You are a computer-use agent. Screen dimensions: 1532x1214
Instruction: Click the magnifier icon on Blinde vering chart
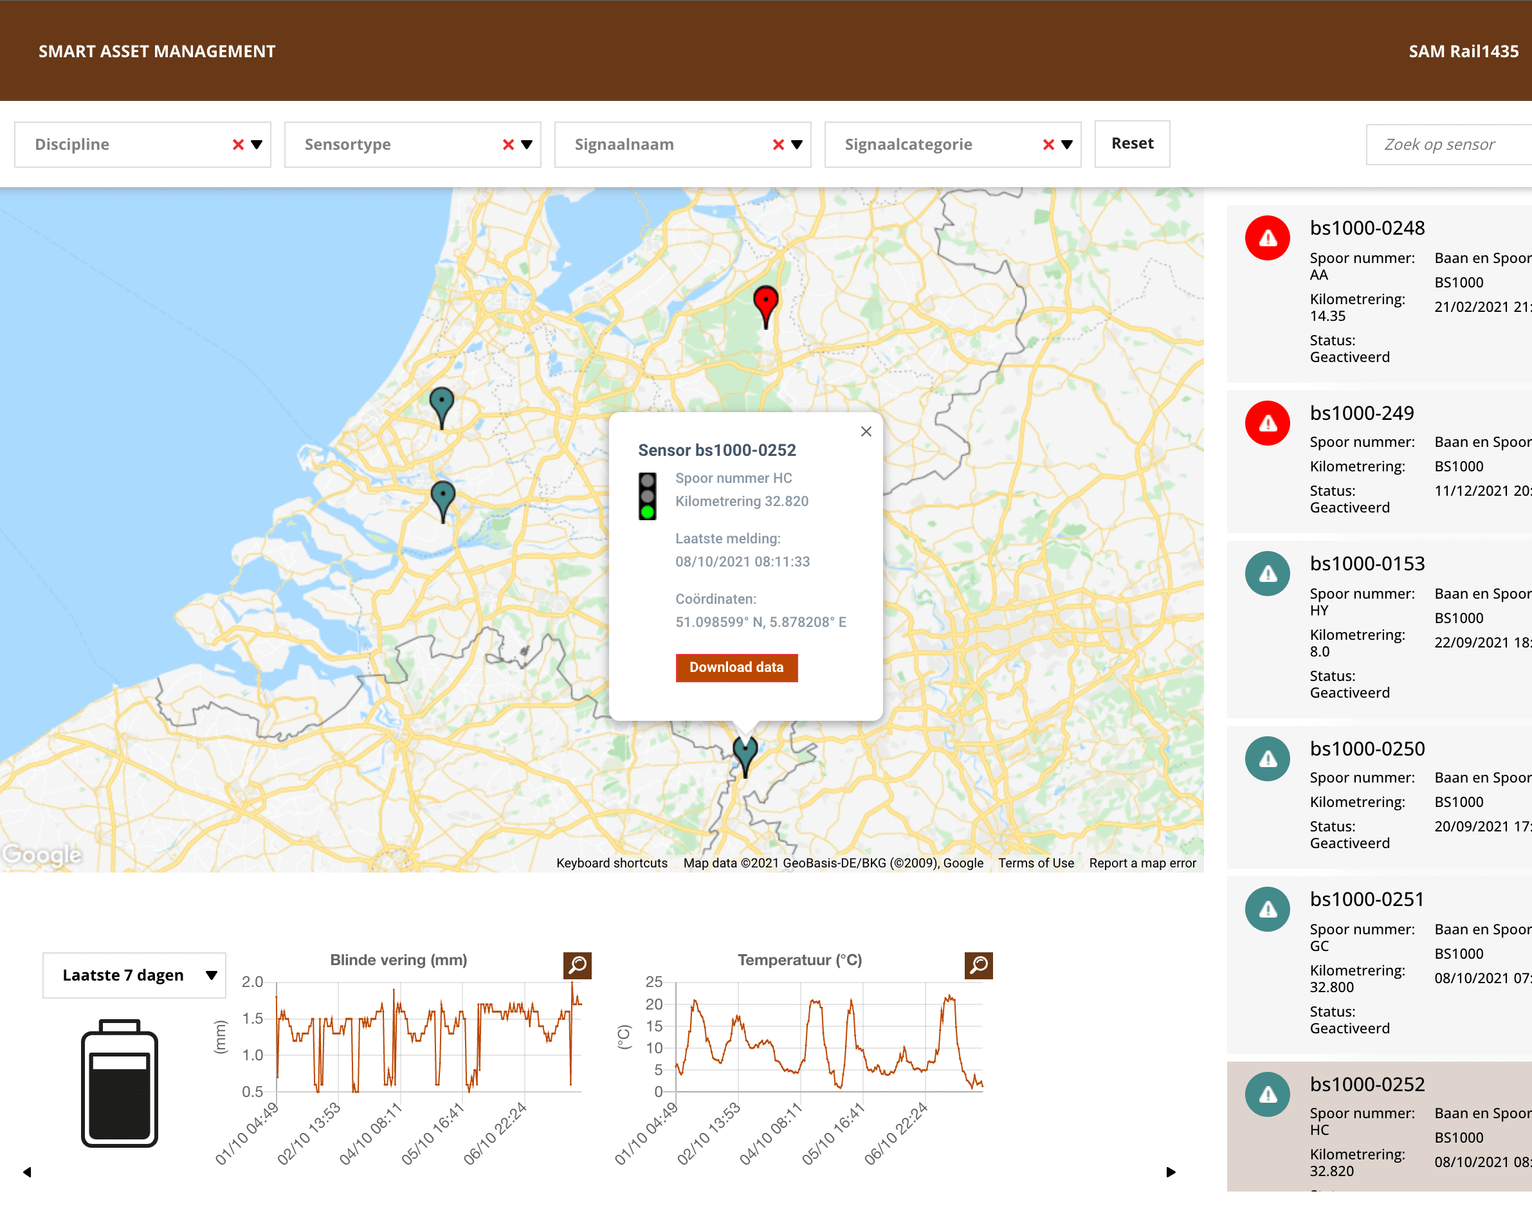click(577, 963)
